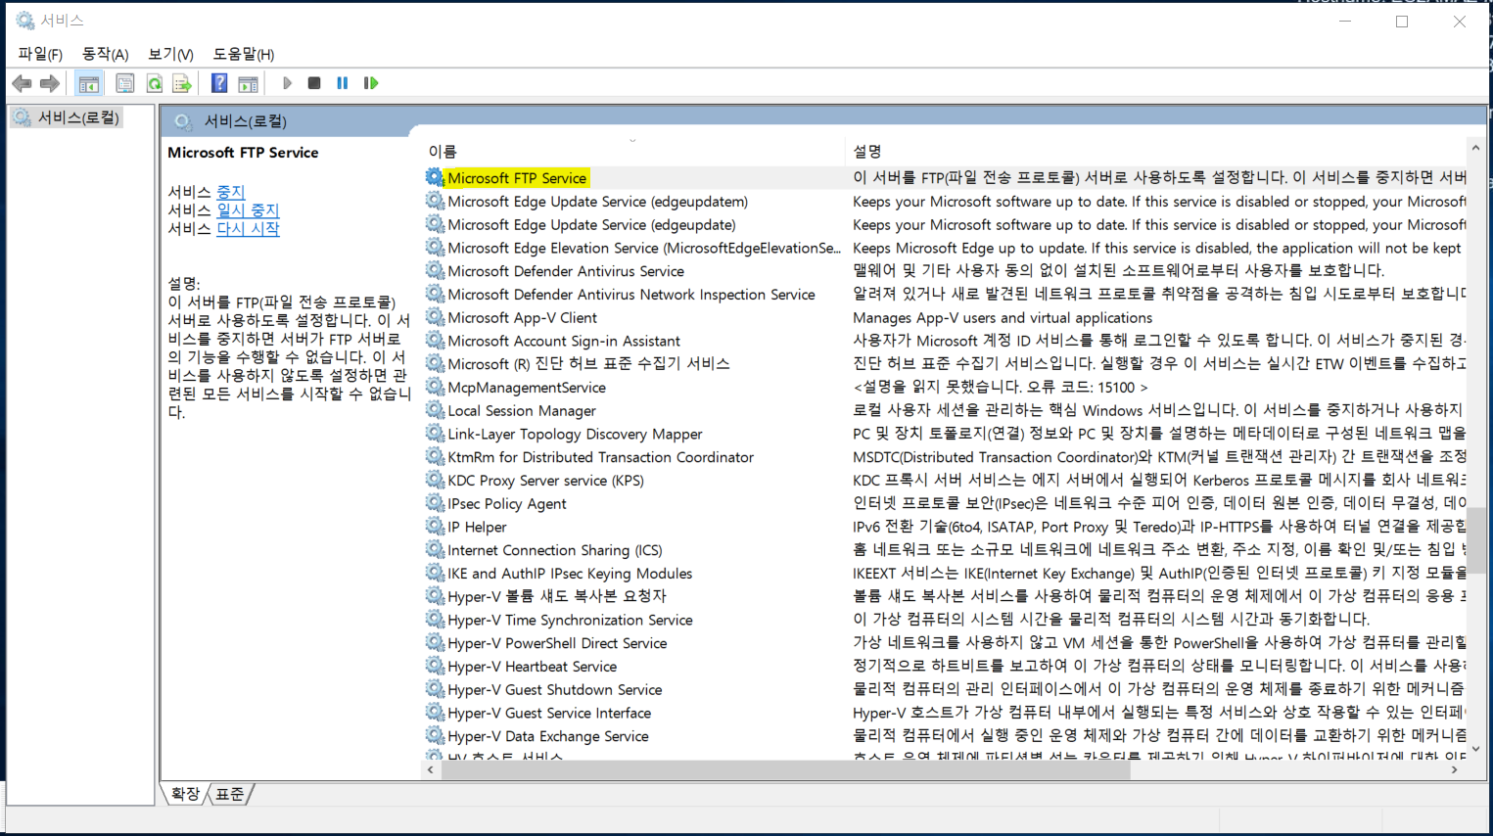Screen dimensions: 1493x836
Task: Click the 서비스(로컬) header in the details pane
Action: [245, 121]
